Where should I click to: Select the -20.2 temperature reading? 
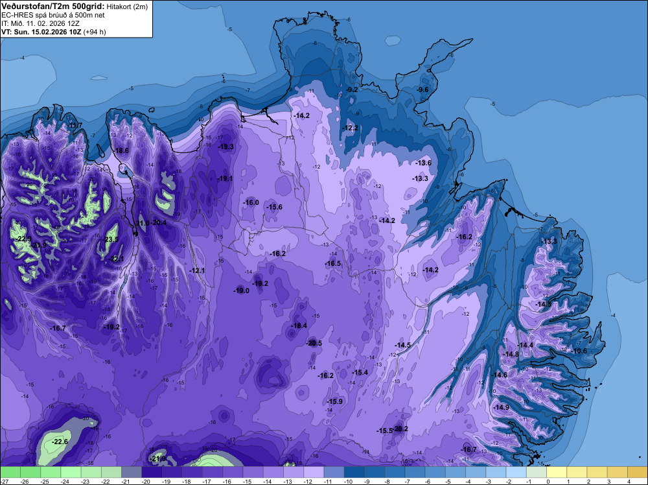pos(400,429)
